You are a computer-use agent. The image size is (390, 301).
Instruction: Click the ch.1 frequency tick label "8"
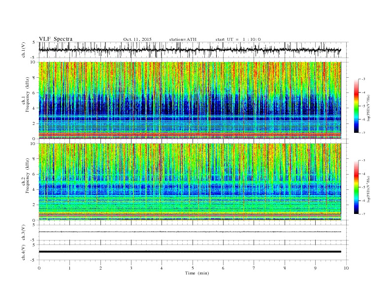pos(34,78)
